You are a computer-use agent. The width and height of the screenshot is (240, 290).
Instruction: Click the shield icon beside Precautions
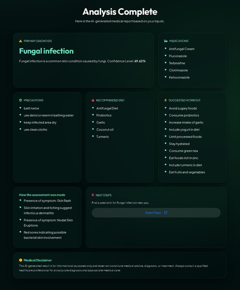pyautogui.click(x=21, y=100)
